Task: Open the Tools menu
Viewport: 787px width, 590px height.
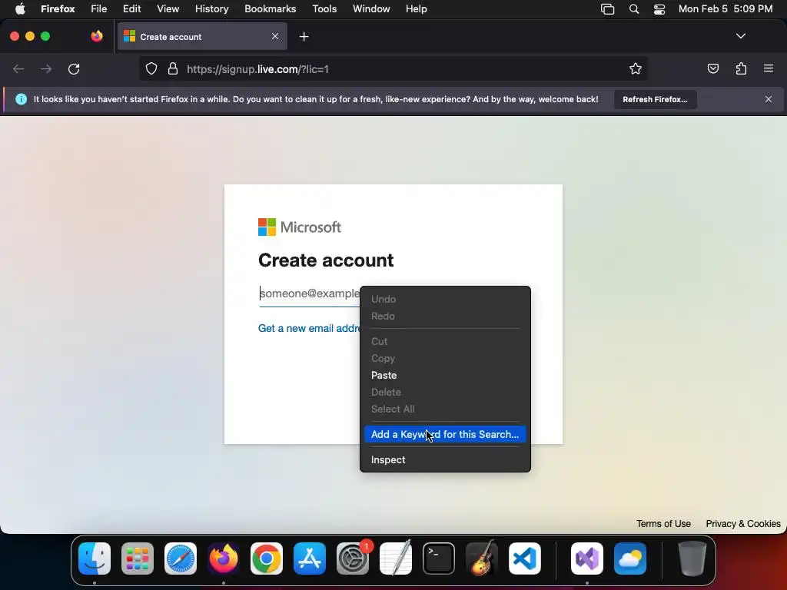Action: click(324, 9)
